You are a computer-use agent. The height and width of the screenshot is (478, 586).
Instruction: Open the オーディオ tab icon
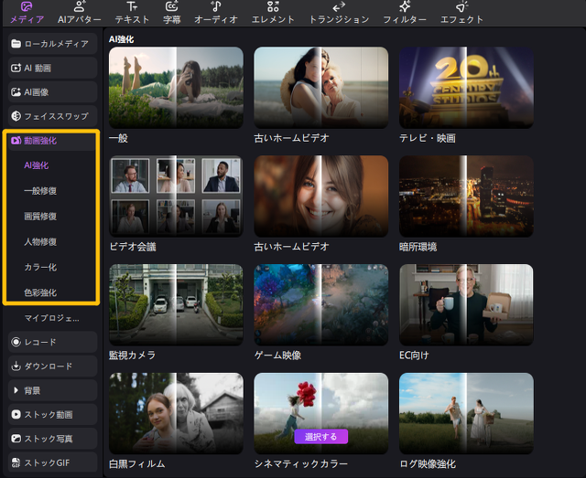coord(216,6)
